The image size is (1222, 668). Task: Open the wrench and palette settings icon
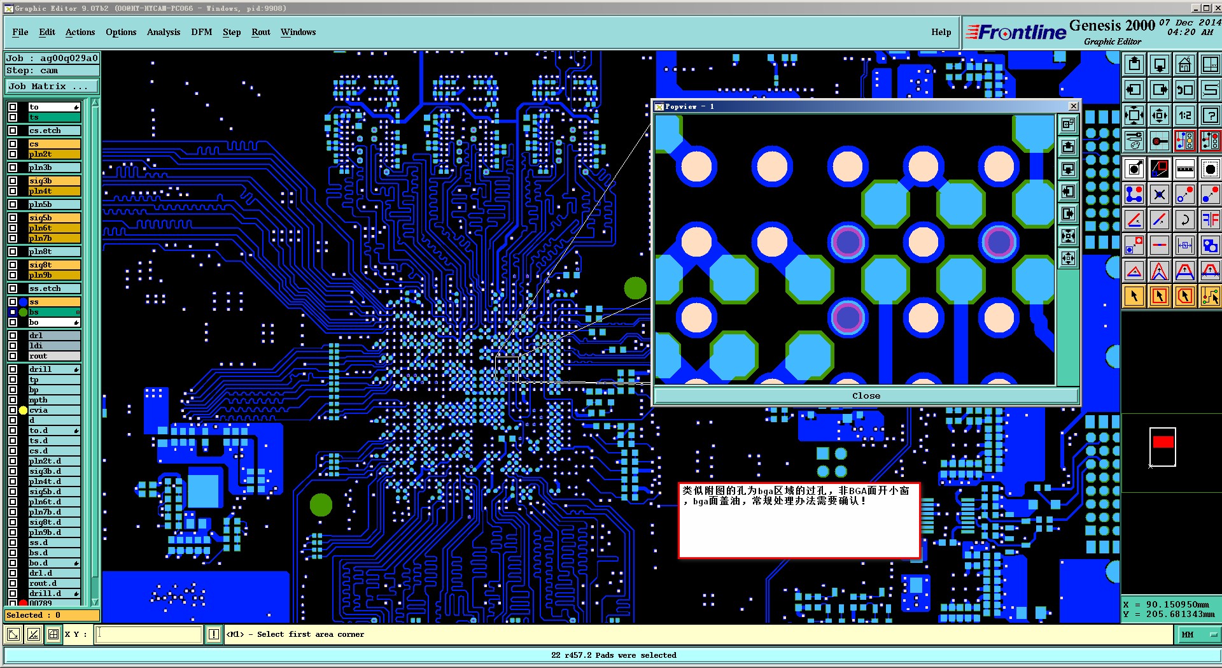1134,141
